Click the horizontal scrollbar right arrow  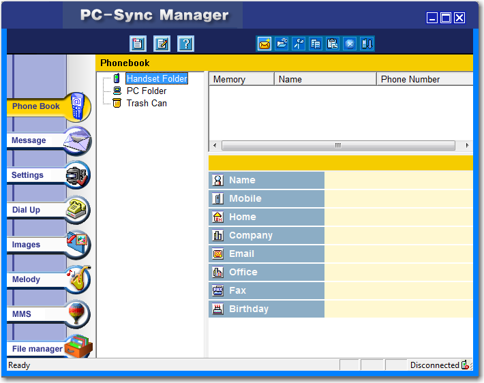pos(468,146)
